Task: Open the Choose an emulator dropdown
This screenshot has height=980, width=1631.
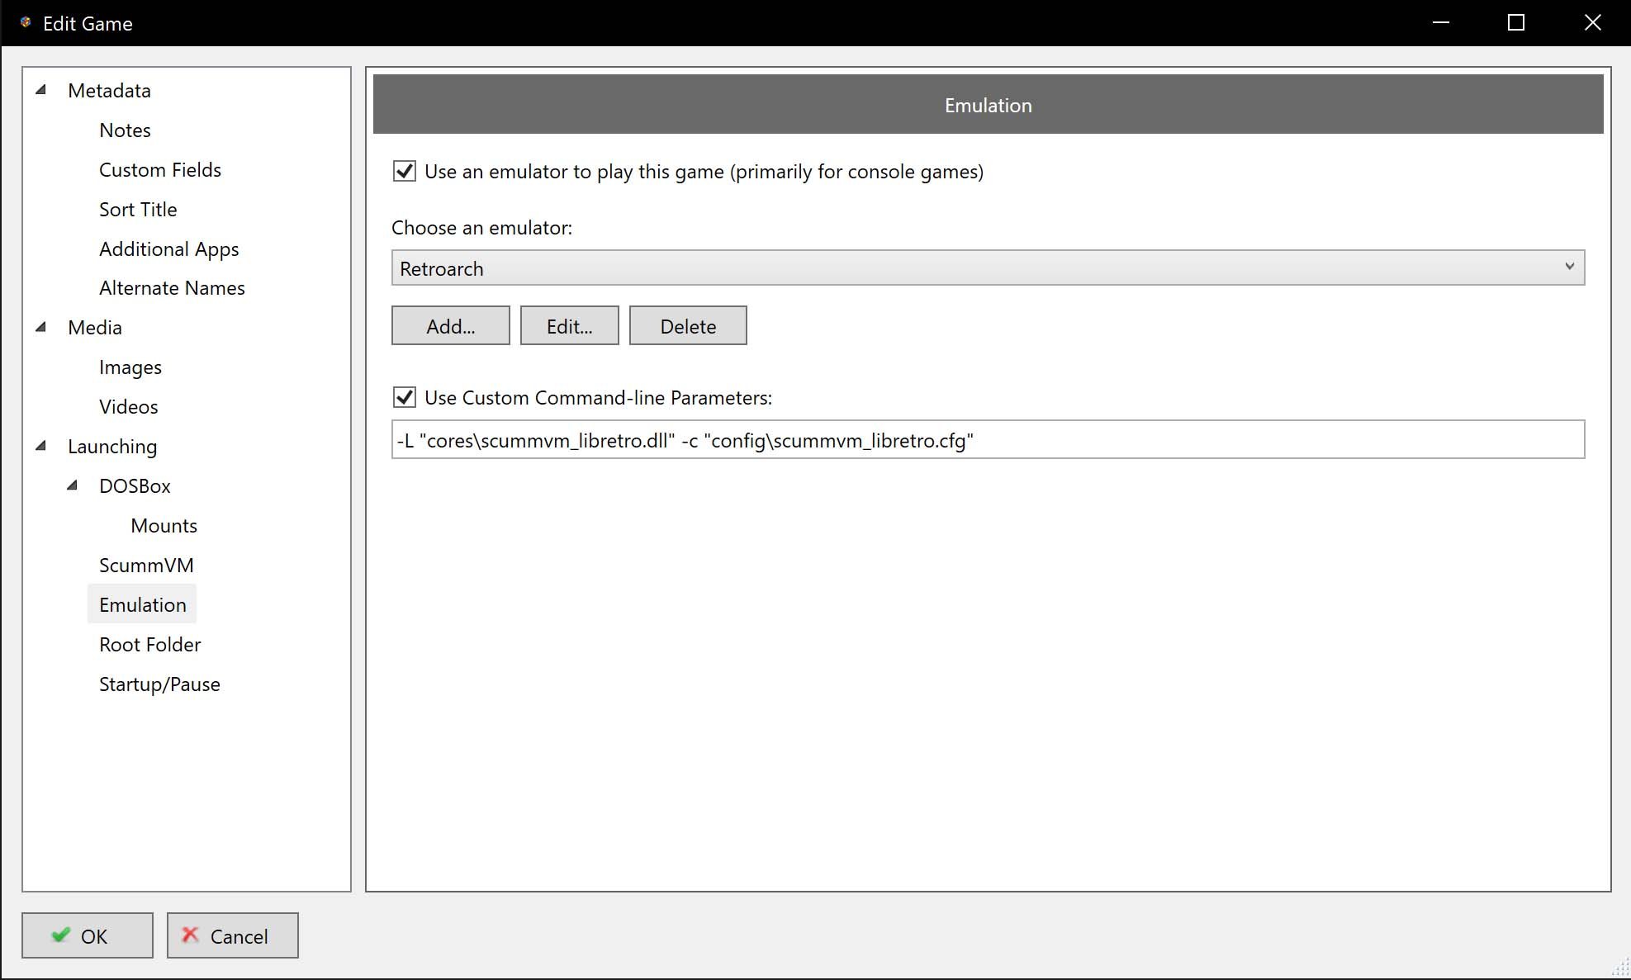Action: (988, 268)
